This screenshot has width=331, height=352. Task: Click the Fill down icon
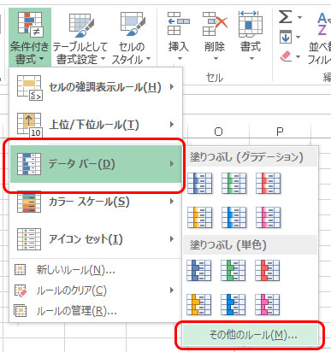286,37
